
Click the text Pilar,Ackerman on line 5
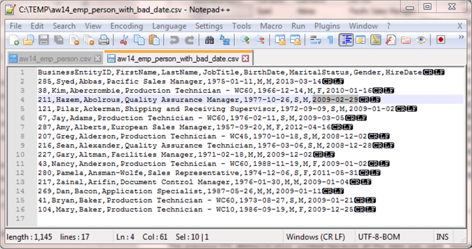(x=88, y=109)
